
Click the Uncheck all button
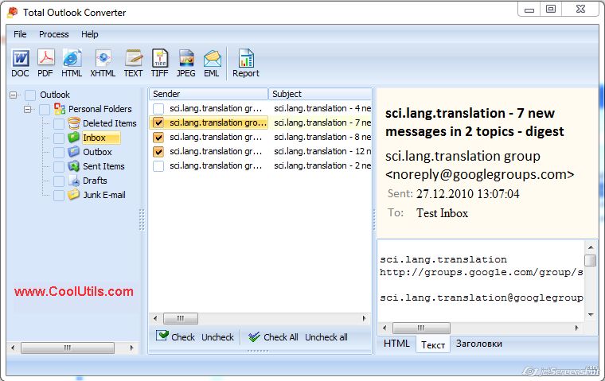[x=326, y=337]
